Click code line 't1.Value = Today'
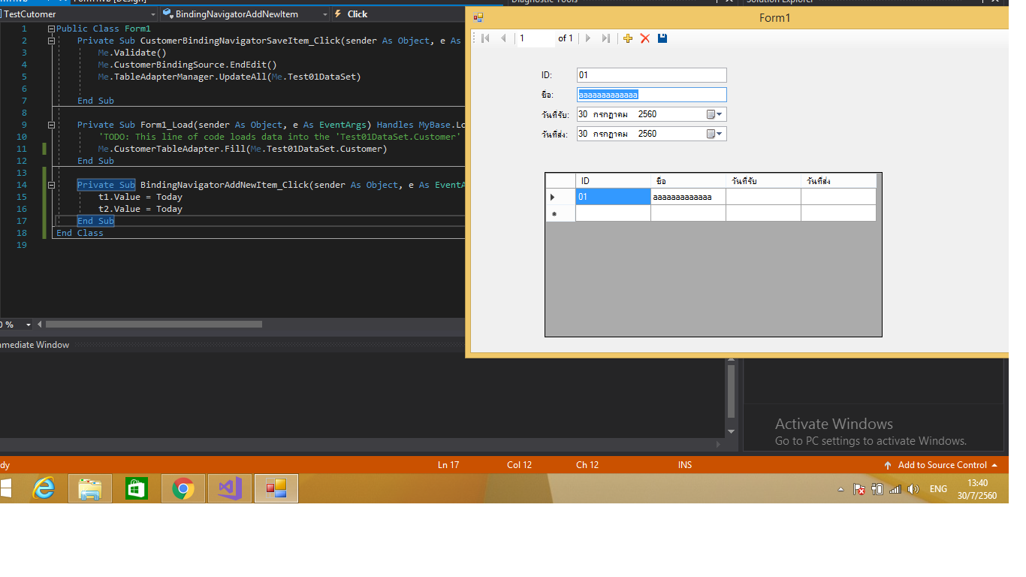This screenshot has width=1026, height=577. [140, 197]
